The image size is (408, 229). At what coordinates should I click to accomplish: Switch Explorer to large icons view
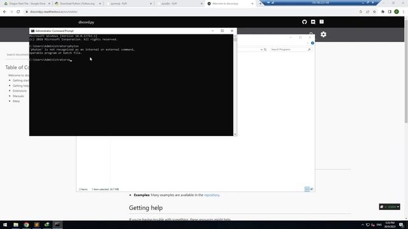(x=312, y=190)
